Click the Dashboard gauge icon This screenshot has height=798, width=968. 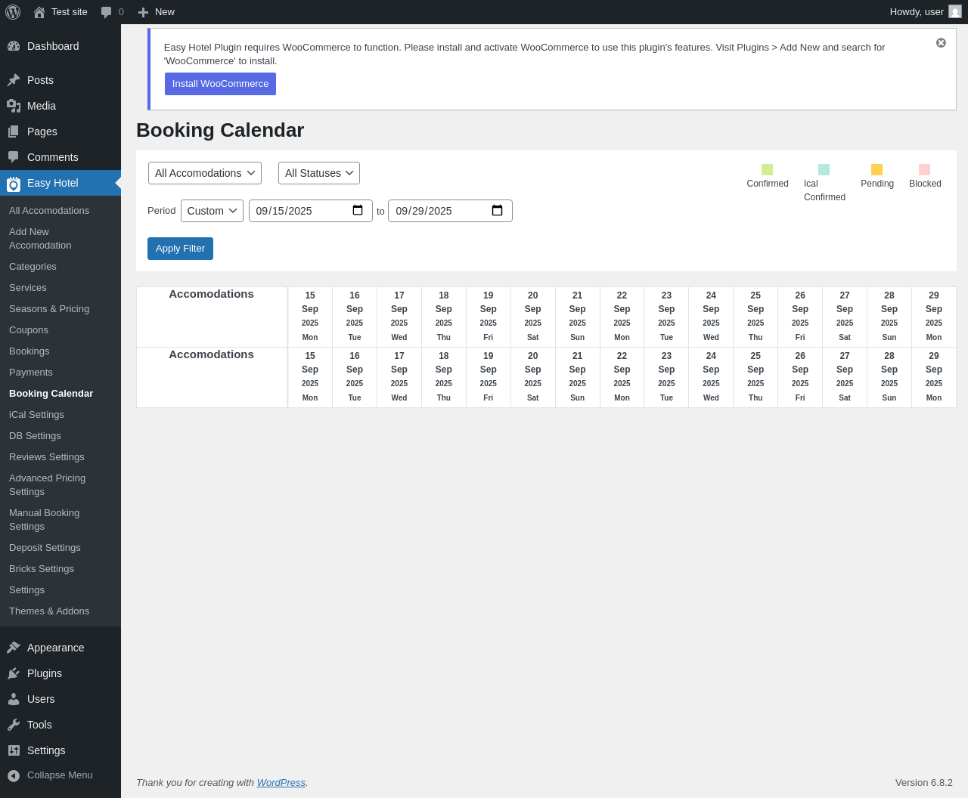pyautogui.click(x=14, y=46)
